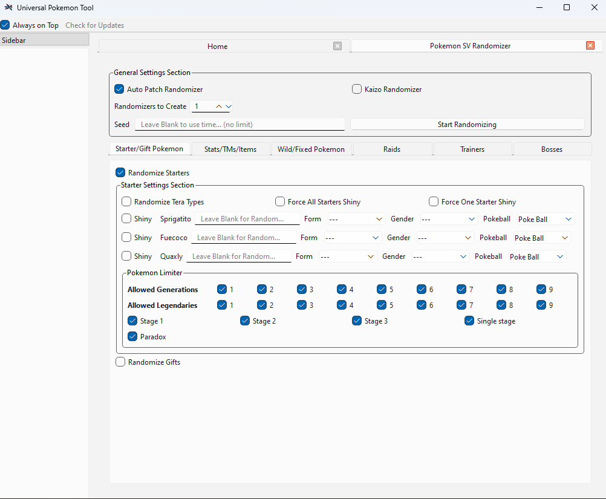Check Shiny for Sprigatito
Screen dimensions: 606x499
(126, 219)
